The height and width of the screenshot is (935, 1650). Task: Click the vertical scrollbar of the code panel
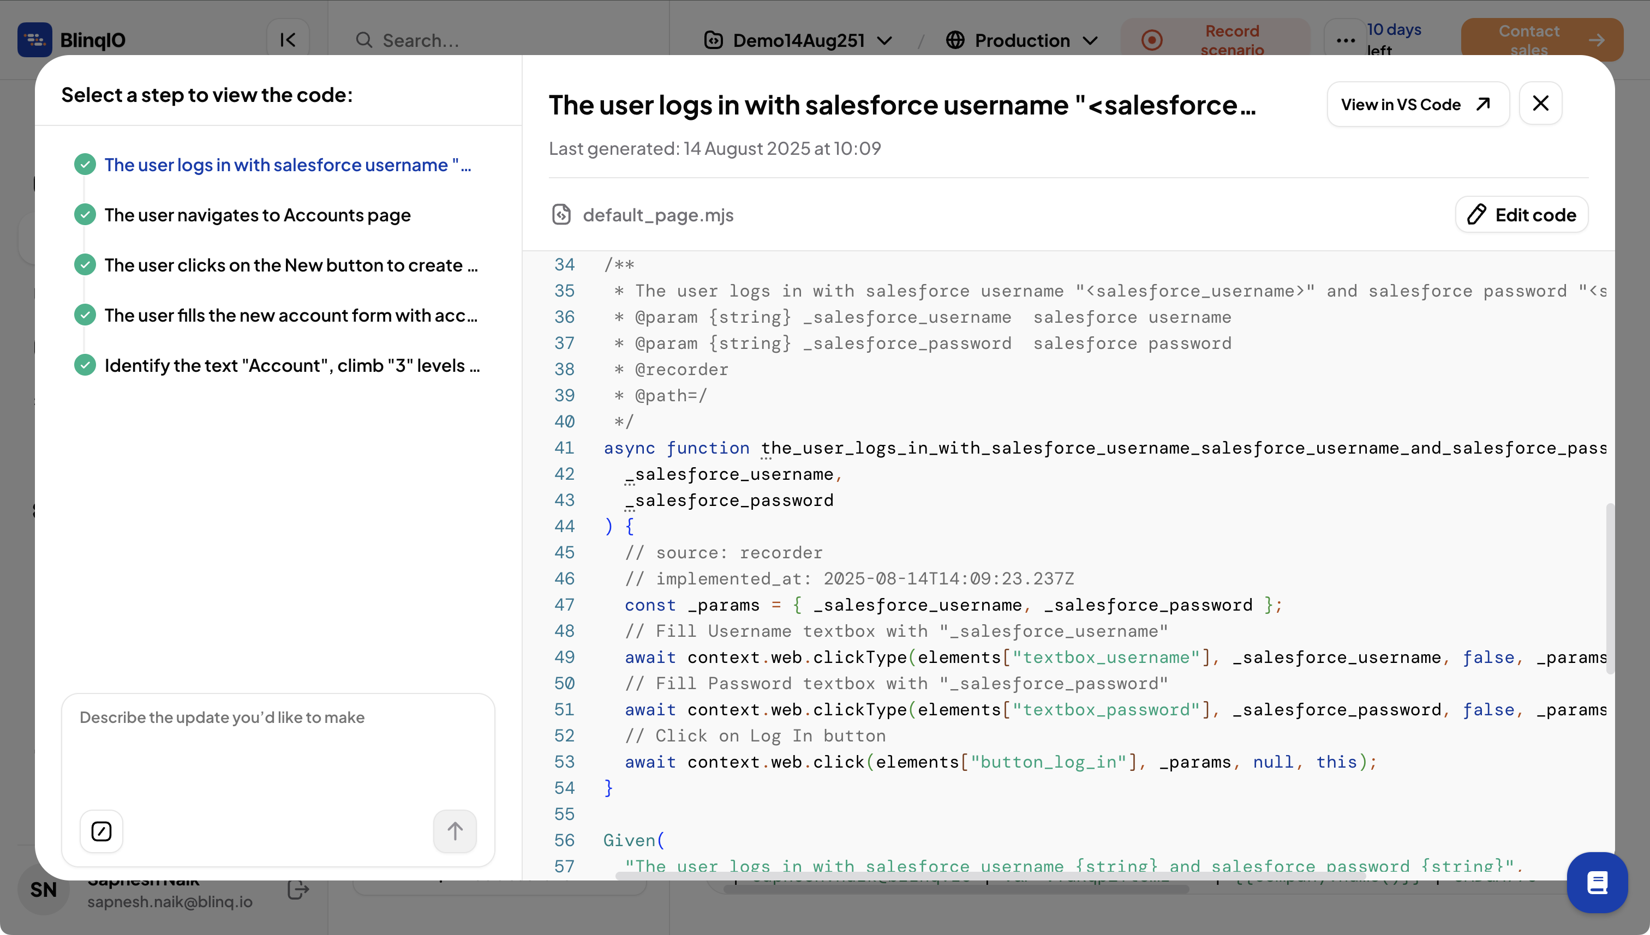[x=1610, y=588]
